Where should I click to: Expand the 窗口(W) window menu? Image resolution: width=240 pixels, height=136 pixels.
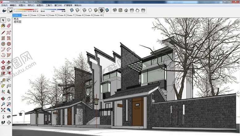coord(58,5)
